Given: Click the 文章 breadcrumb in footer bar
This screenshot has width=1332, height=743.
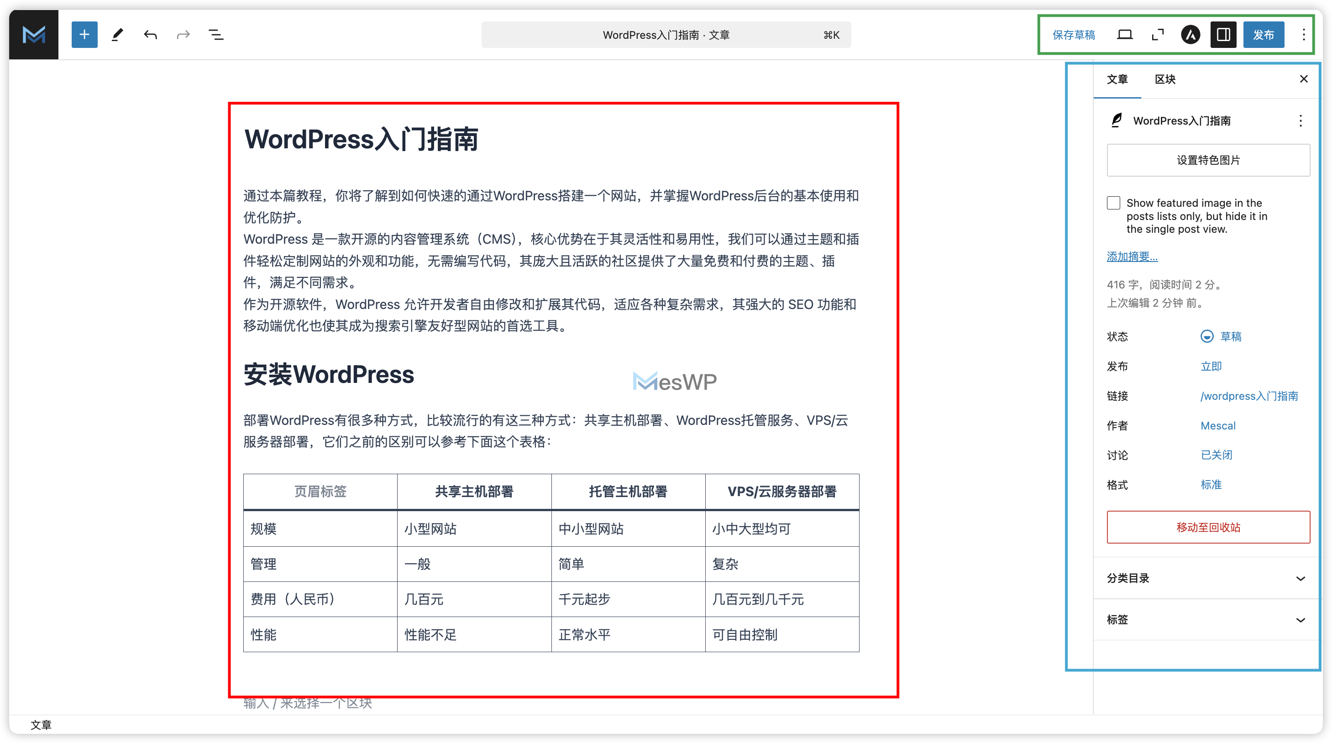Looking at the screenshot, I should coord(41,725).
